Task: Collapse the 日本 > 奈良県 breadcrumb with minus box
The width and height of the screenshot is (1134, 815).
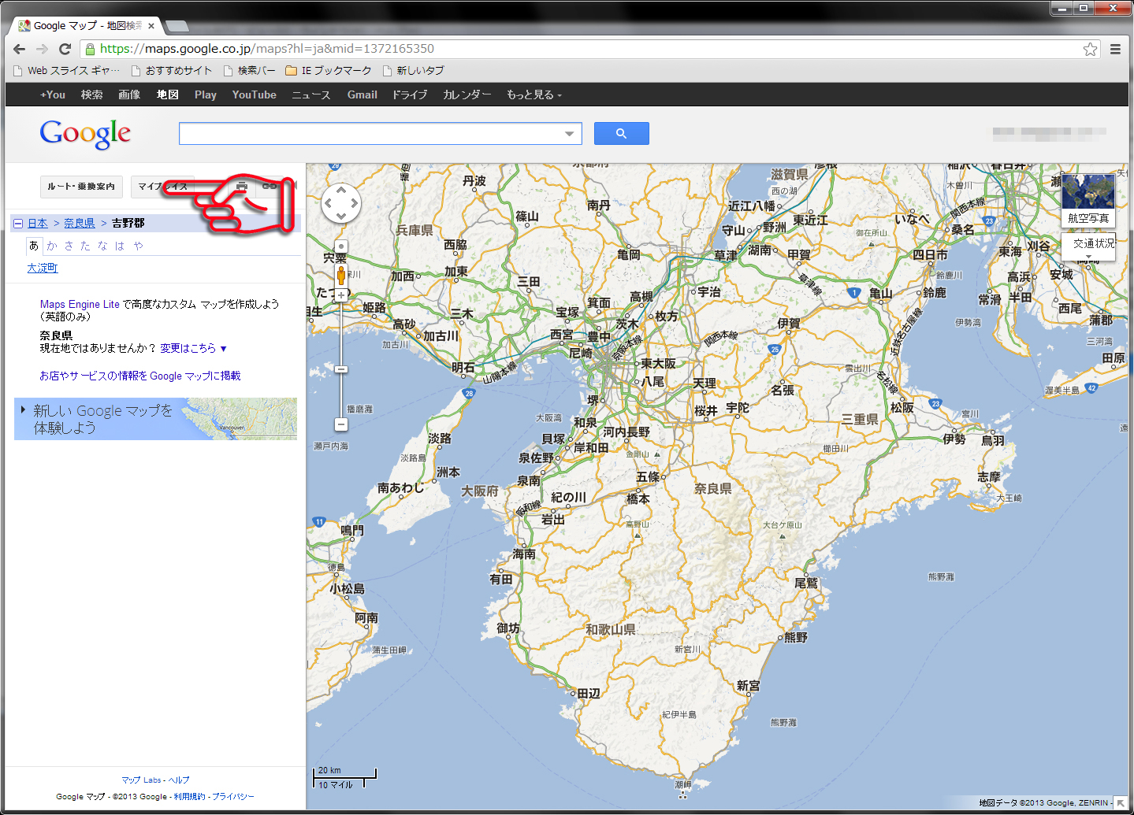Action: (18, 224)
